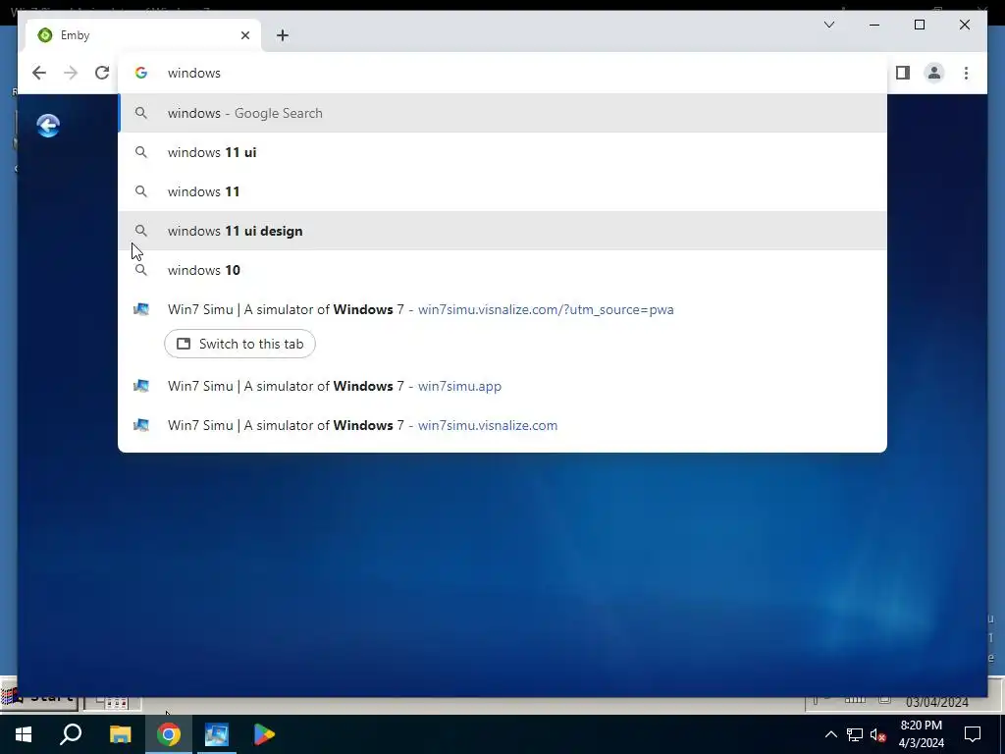Click the Google logo in address bar
The image size is (1005, 754).
tap(141, 73)
